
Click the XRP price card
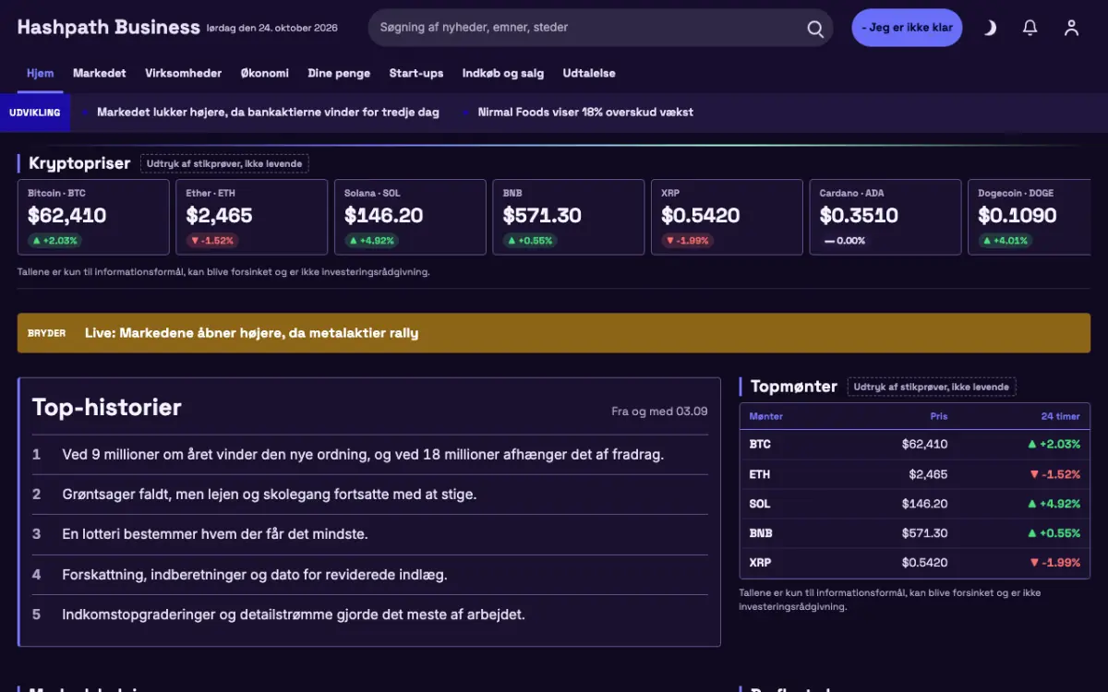pos(727,217)
